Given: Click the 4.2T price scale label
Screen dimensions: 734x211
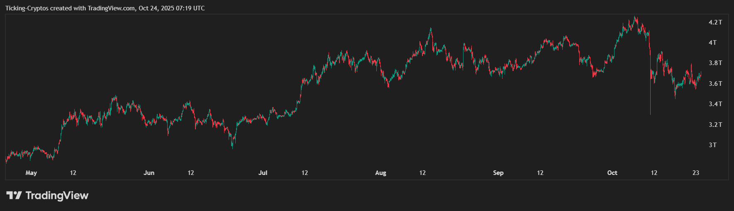Looking at the screenshot, I should click(x=715, y=22).
